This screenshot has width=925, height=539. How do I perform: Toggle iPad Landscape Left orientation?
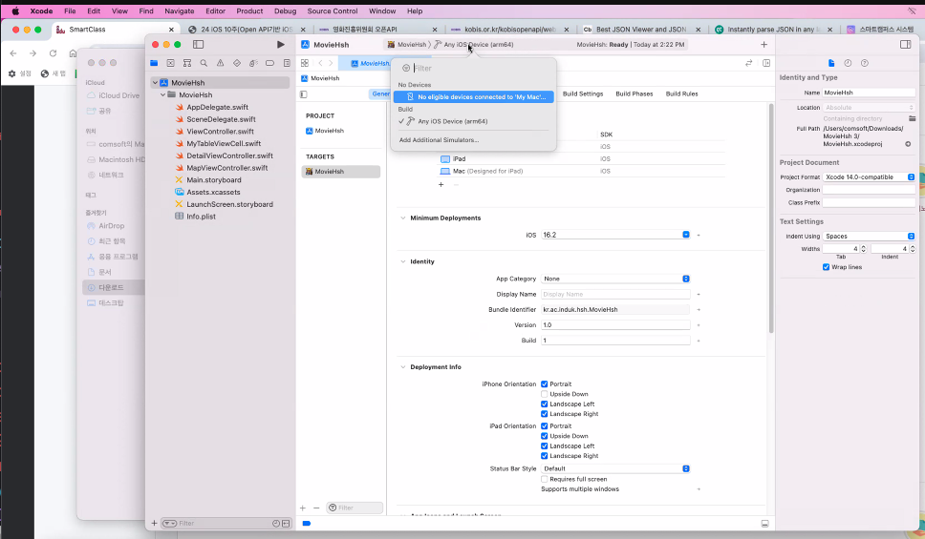pos(545,446)
